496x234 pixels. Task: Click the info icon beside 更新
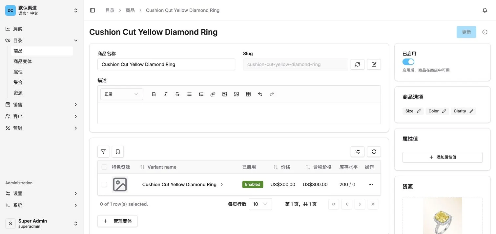[x=485, y=32]
